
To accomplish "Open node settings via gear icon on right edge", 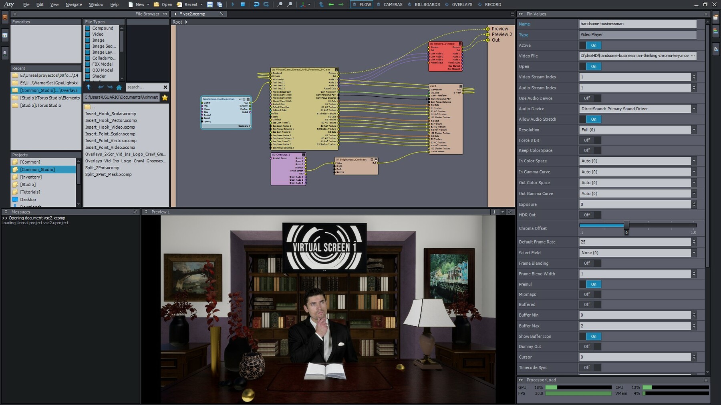I will click(x=717, y=49).
